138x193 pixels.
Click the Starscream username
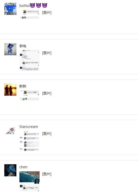pyautogui.click(x=29, y=127)
